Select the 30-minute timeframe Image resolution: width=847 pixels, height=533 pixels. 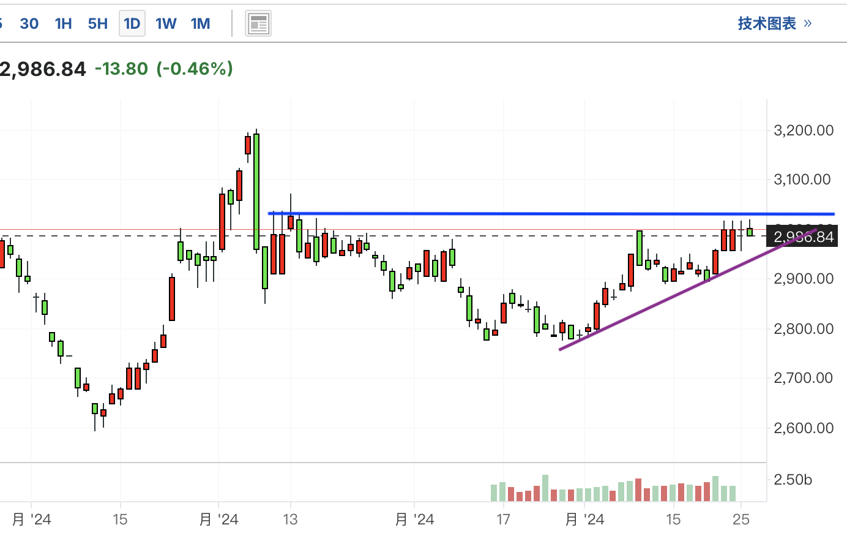[x=29, y=24]
